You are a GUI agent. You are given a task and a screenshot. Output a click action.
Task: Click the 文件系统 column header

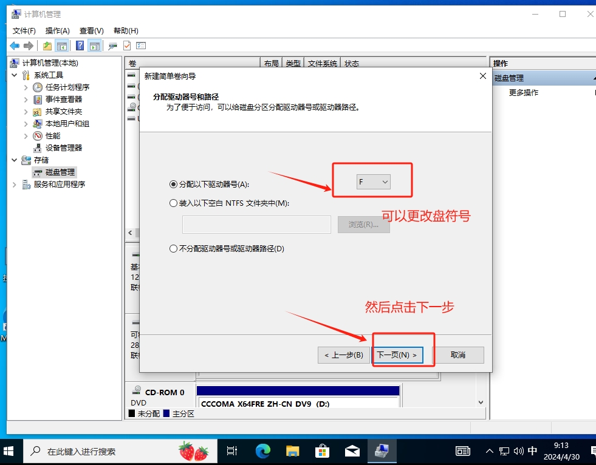pos(323,63)
